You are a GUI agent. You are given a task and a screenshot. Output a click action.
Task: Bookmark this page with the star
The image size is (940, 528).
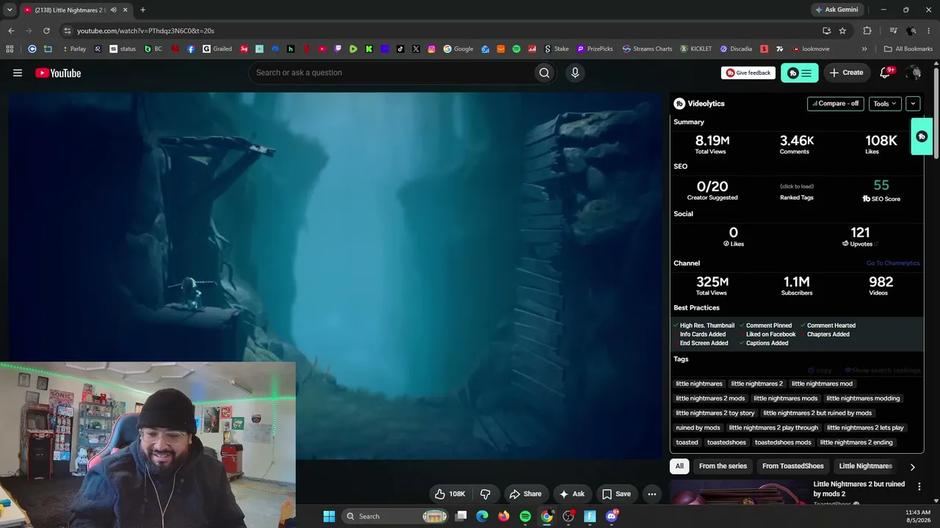842,31
